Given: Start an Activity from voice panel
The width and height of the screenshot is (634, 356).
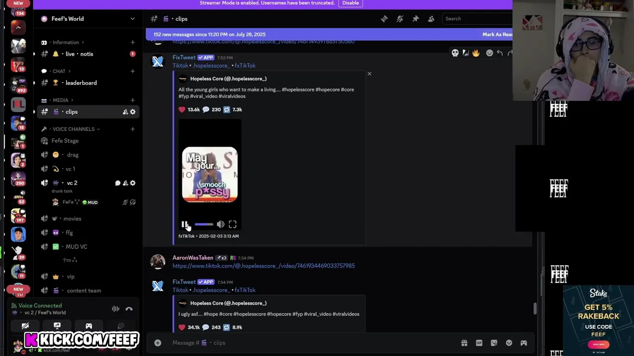Looking at the screenshot, I should tap(89, 326).
